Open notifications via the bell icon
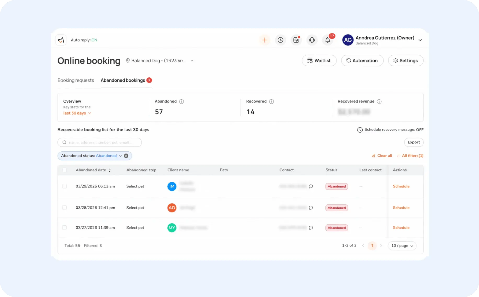This screenshot has height=297, width=479. click(328, 40)
